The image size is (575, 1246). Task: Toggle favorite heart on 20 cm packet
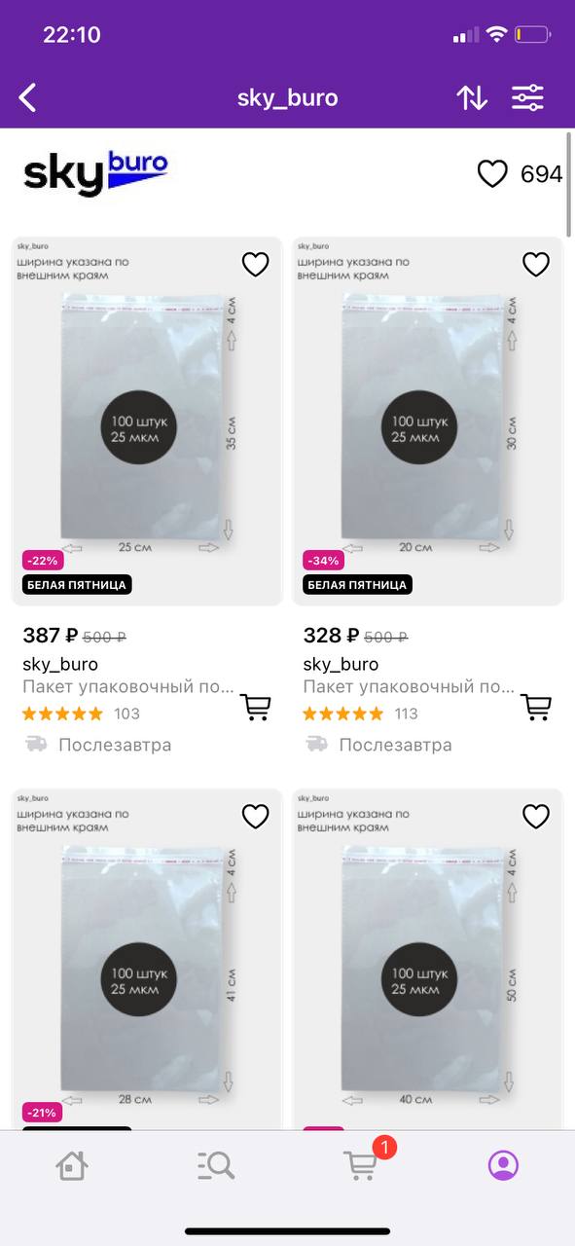[536, 264]
